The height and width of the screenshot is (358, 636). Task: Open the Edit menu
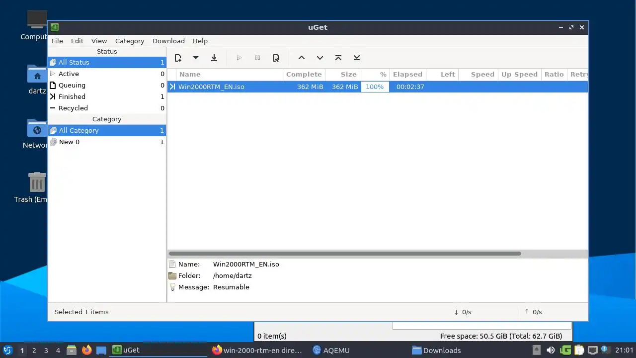(x=77, y=41)
